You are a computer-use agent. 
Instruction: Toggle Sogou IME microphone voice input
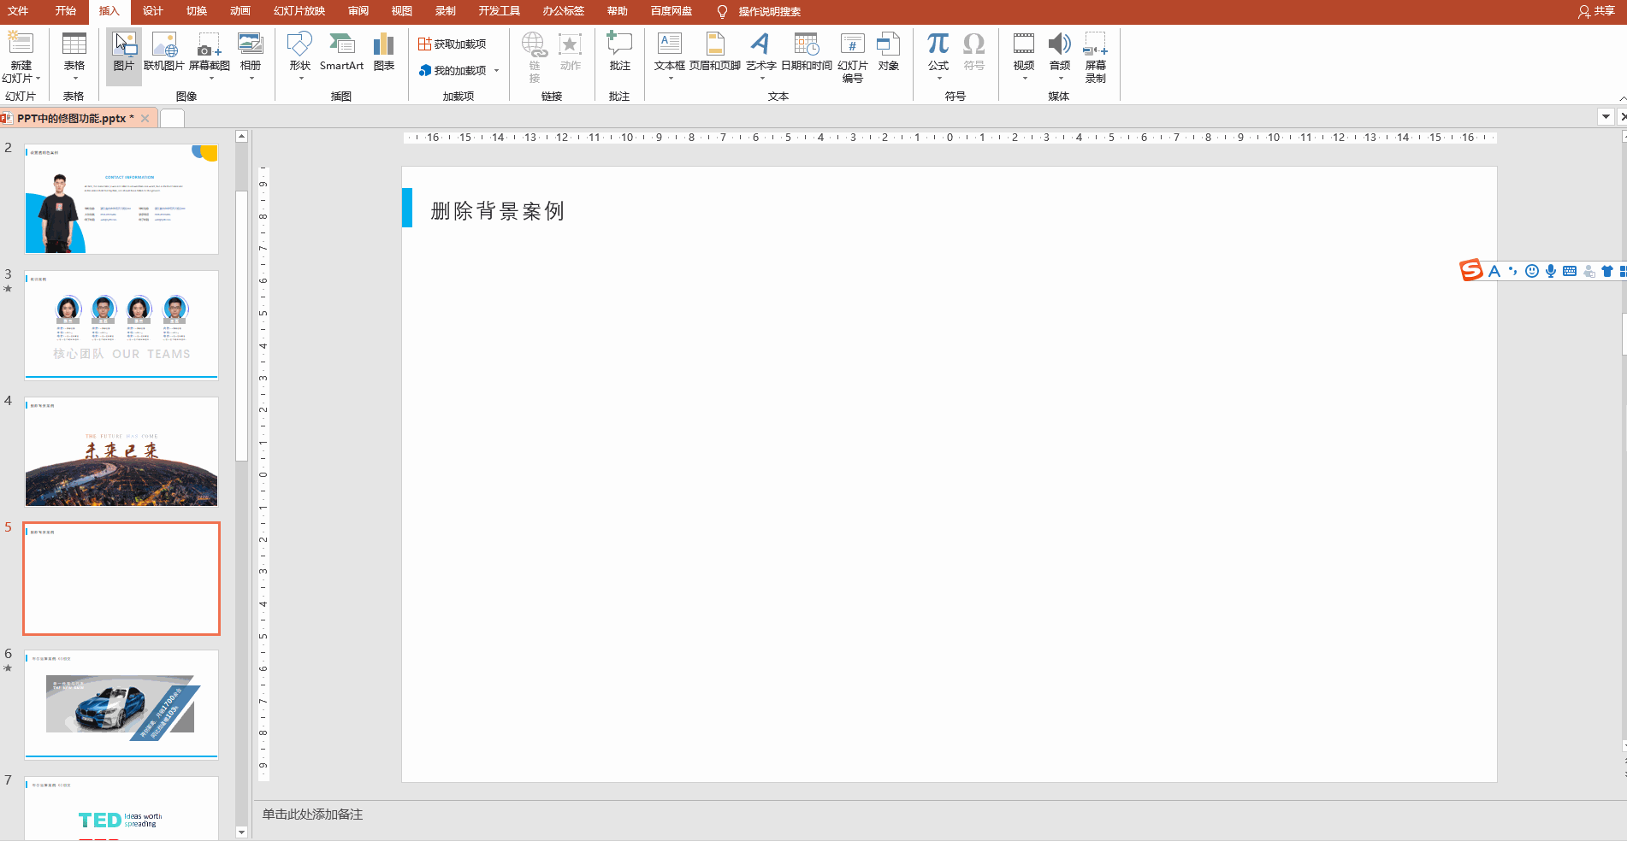[x=1551, y=272]
